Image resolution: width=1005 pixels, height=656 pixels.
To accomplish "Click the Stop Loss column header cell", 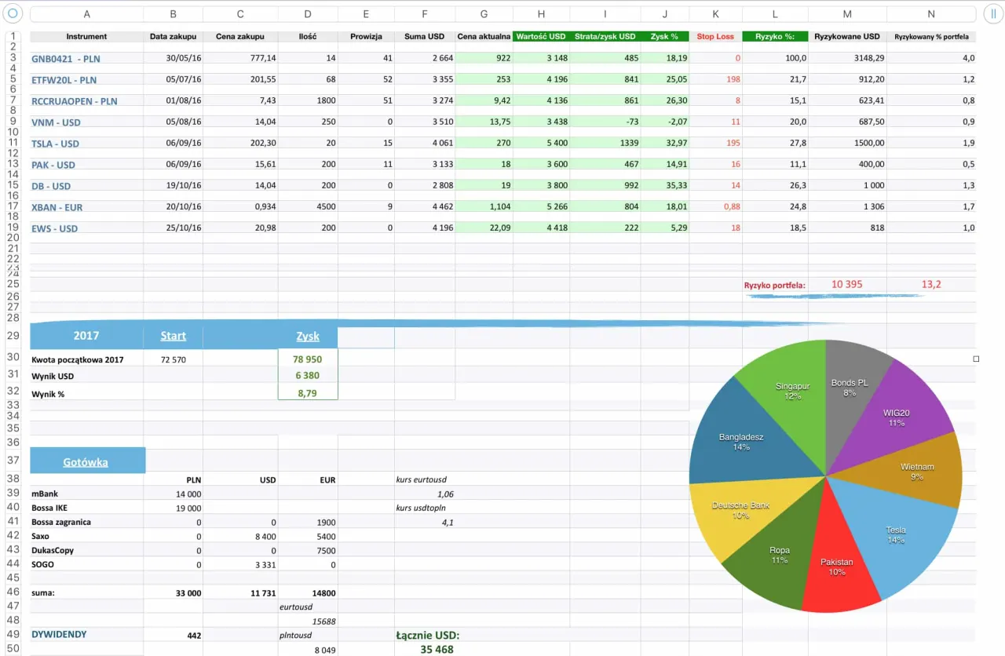I will pyautogui.click(x=715, y=37).
